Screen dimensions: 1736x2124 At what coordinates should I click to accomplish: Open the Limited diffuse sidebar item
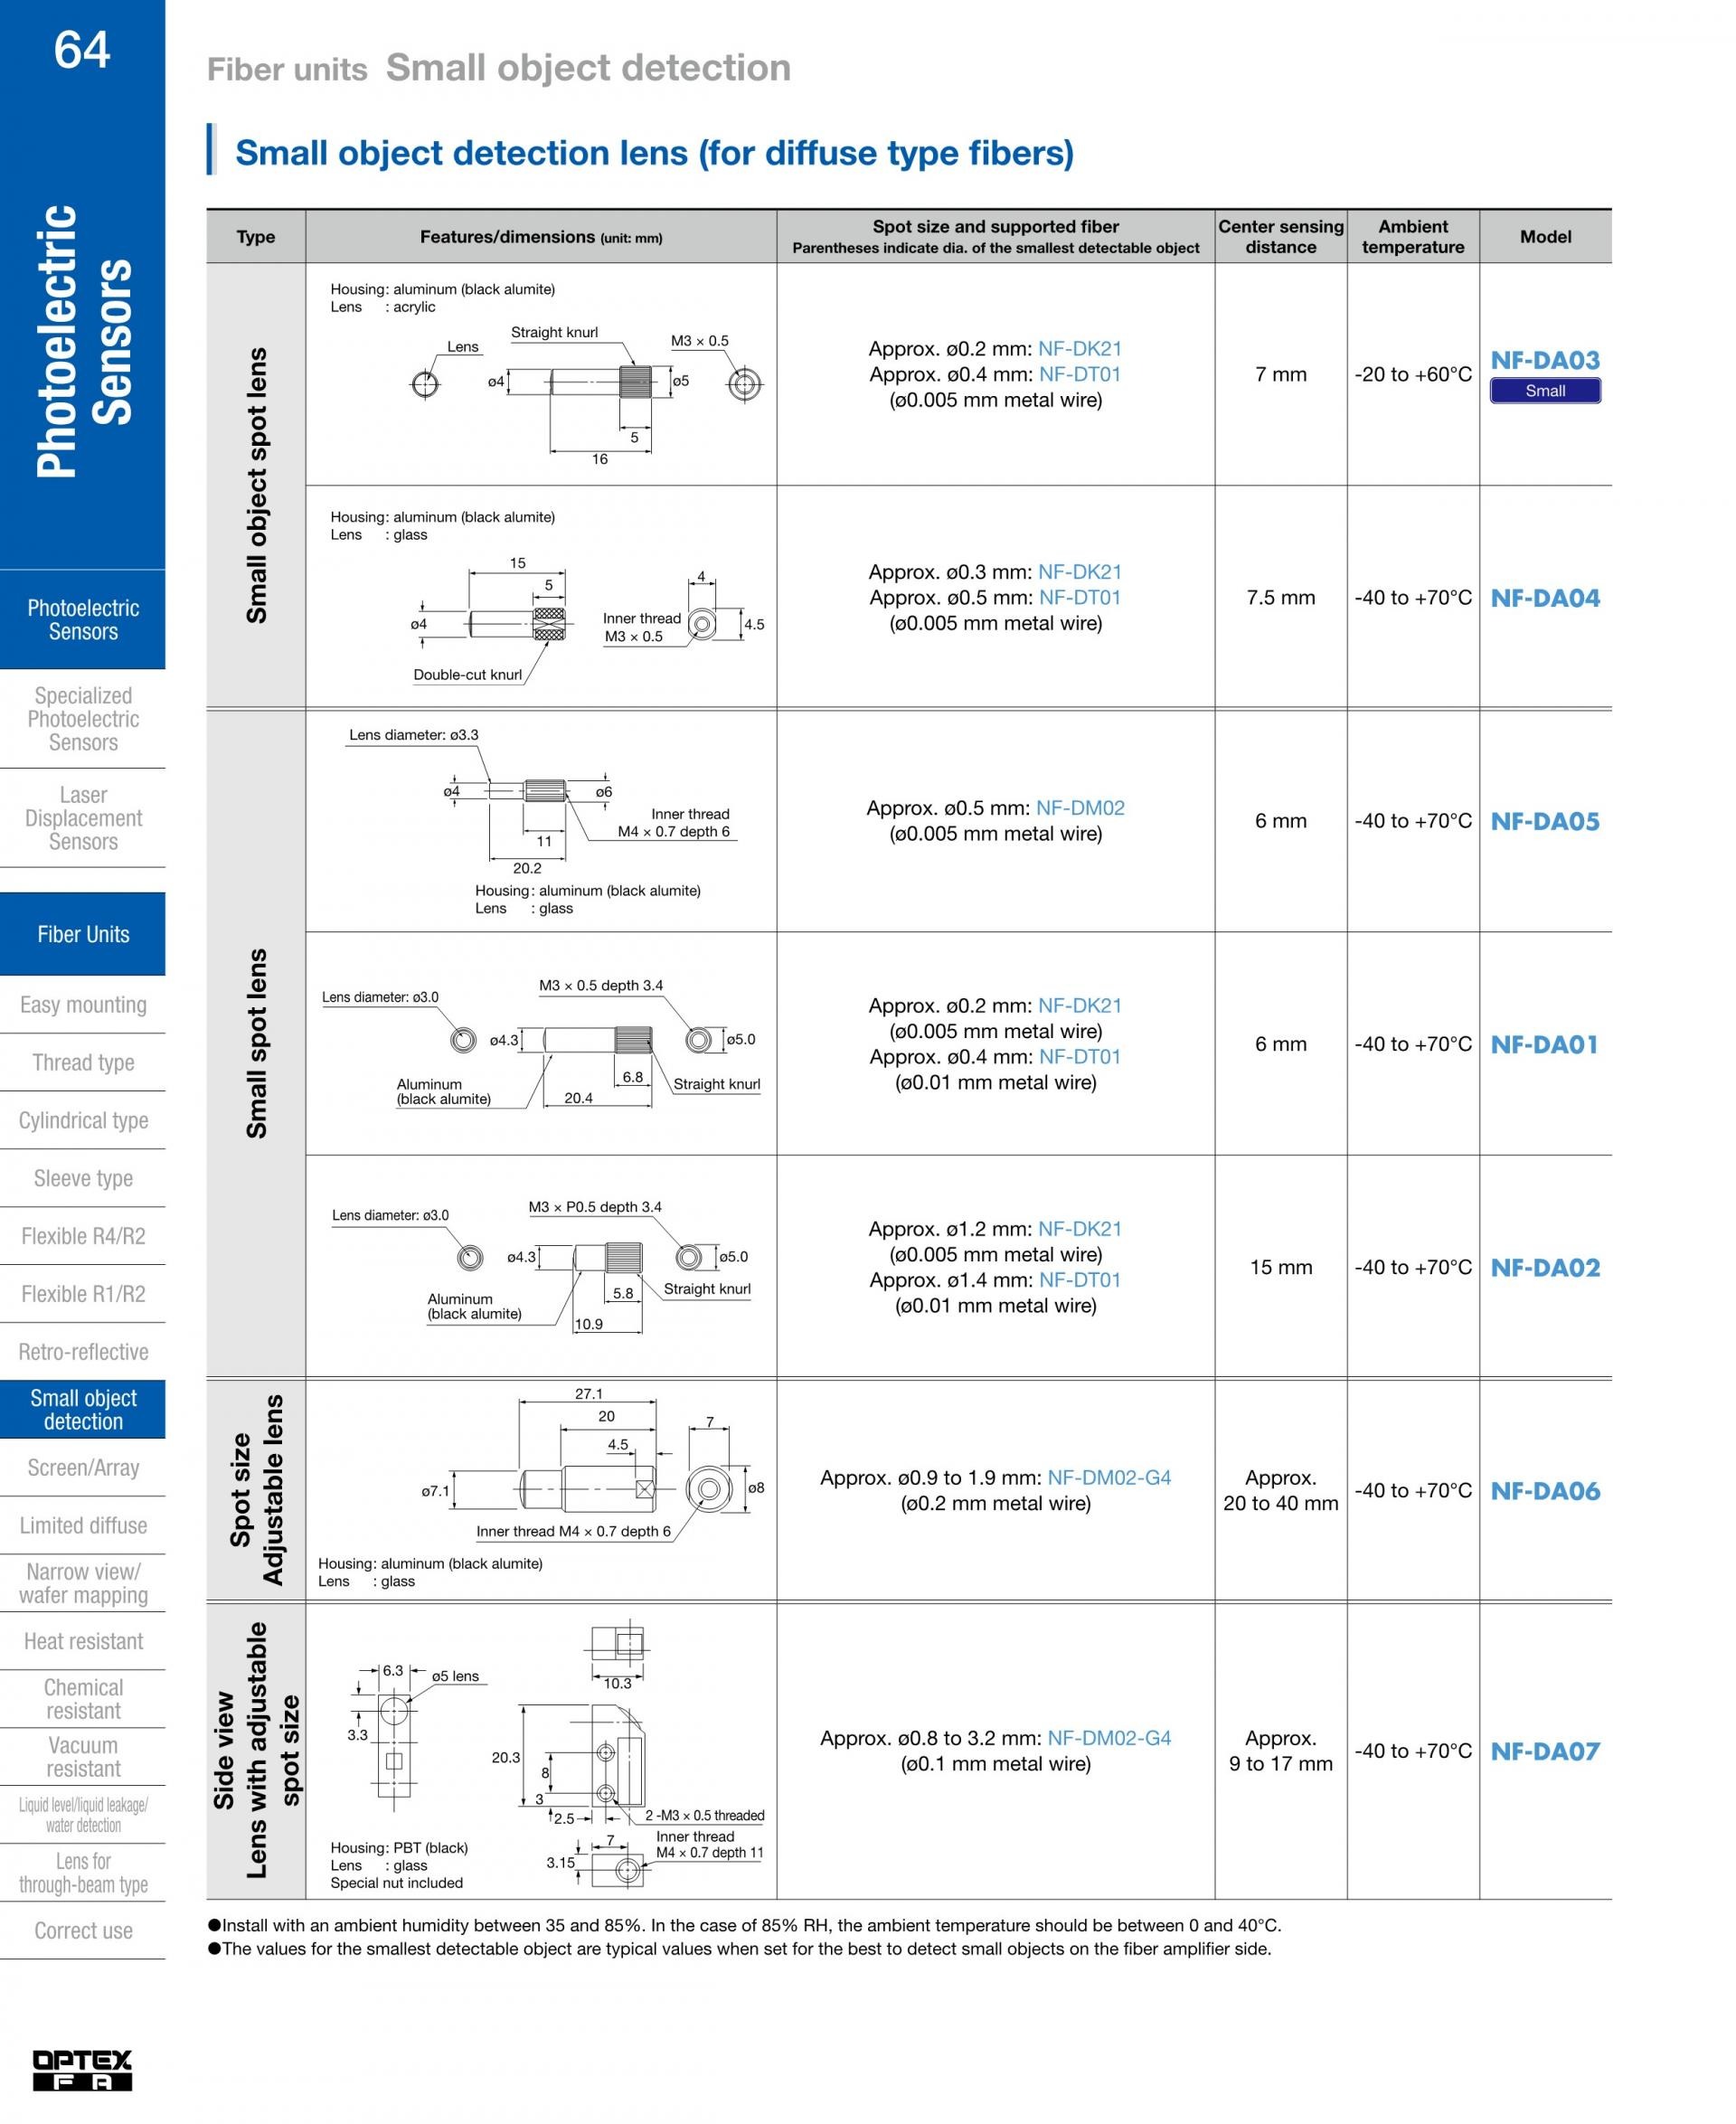(83, 1526)
